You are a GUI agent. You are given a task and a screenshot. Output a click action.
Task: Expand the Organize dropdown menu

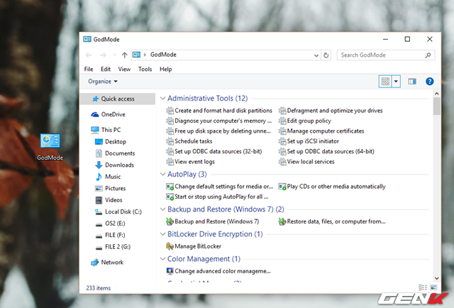coord(103,82)
